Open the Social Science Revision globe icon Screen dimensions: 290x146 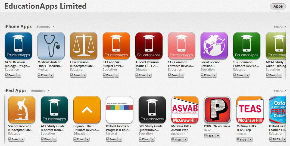coord(214,46)
